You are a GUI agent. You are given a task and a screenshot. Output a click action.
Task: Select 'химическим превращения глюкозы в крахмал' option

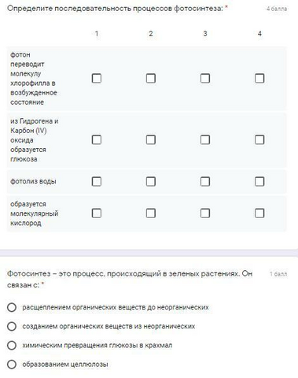(12, 345)
